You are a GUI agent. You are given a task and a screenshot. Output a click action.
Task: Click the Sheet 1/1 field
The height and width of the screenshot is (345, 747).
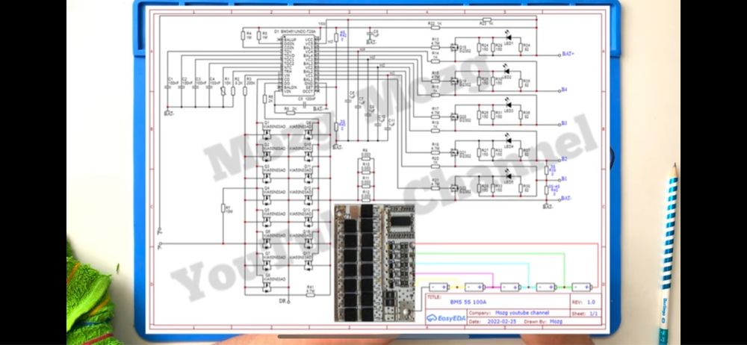tap(586, 314)
